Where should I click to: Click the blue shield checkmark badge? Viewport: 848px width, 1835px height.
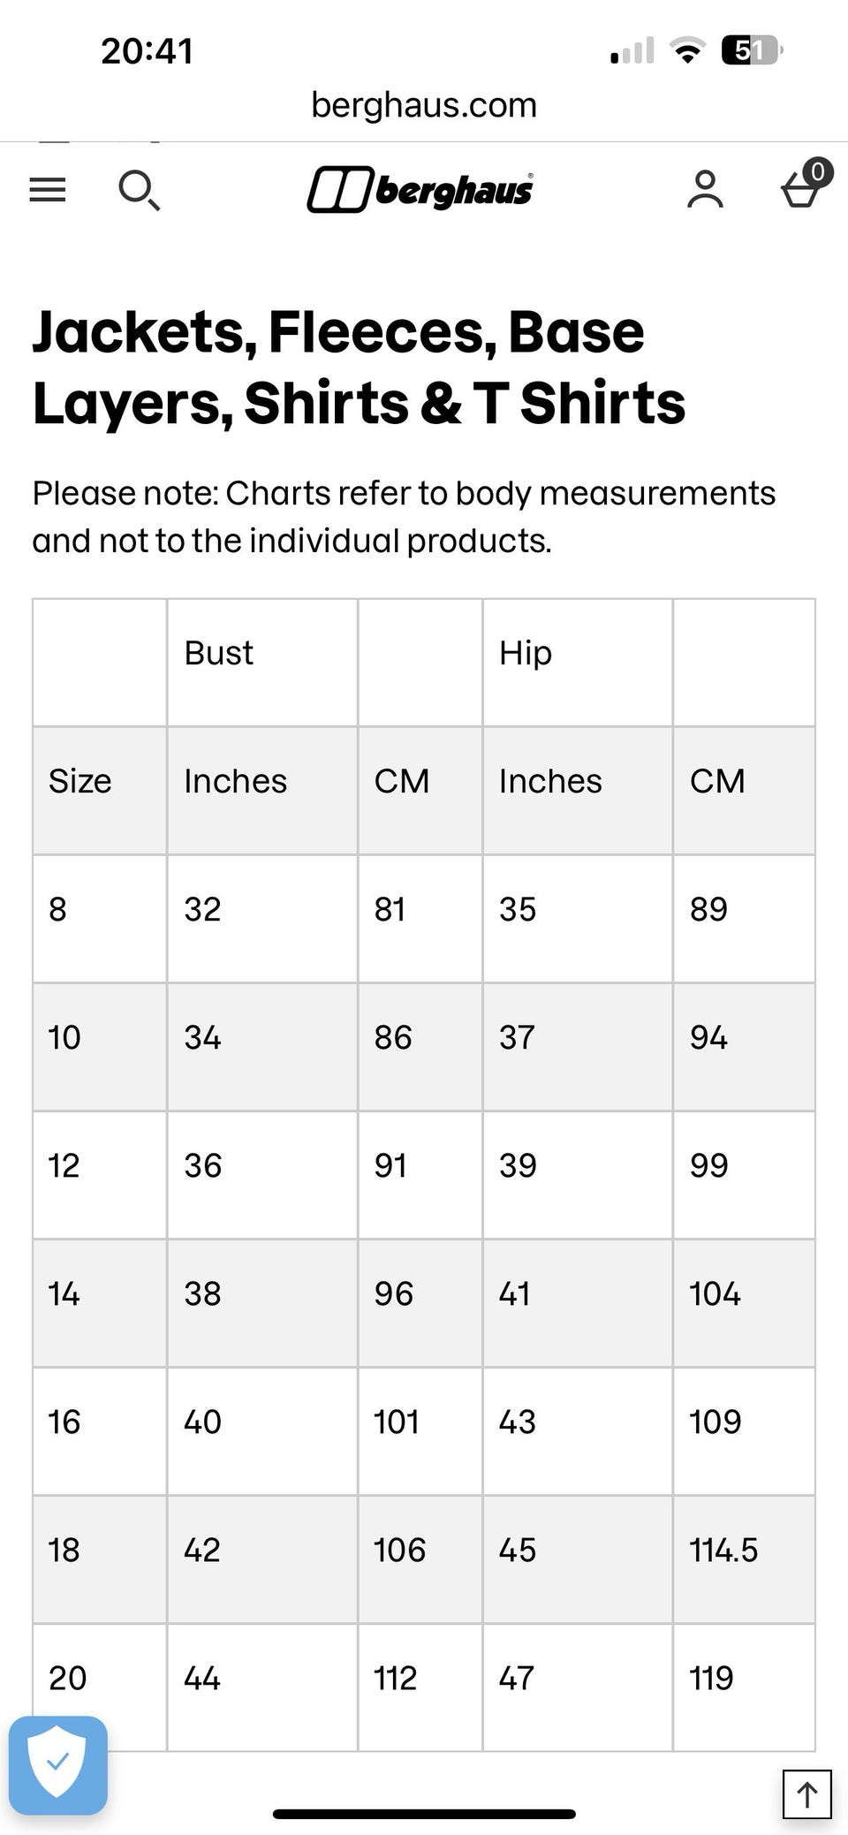58,1764
